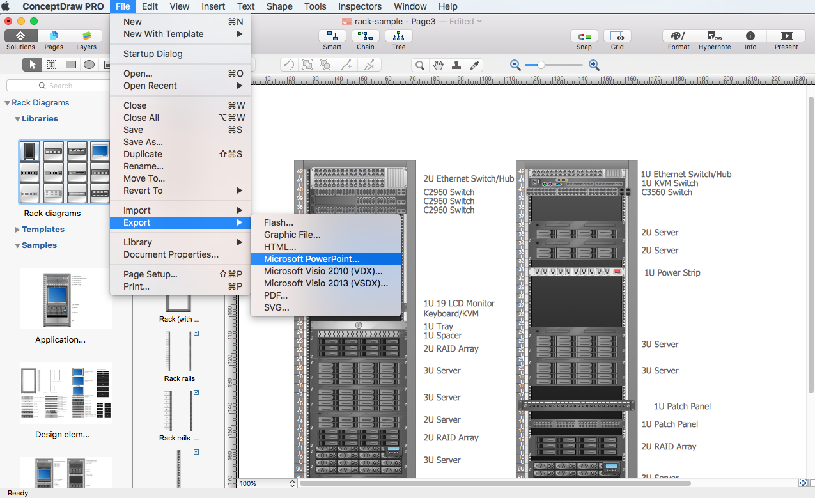Image resolution: width=815 pixels, height=498 pixels.
Task: Open the Inspectors menu
Action: 359,6
